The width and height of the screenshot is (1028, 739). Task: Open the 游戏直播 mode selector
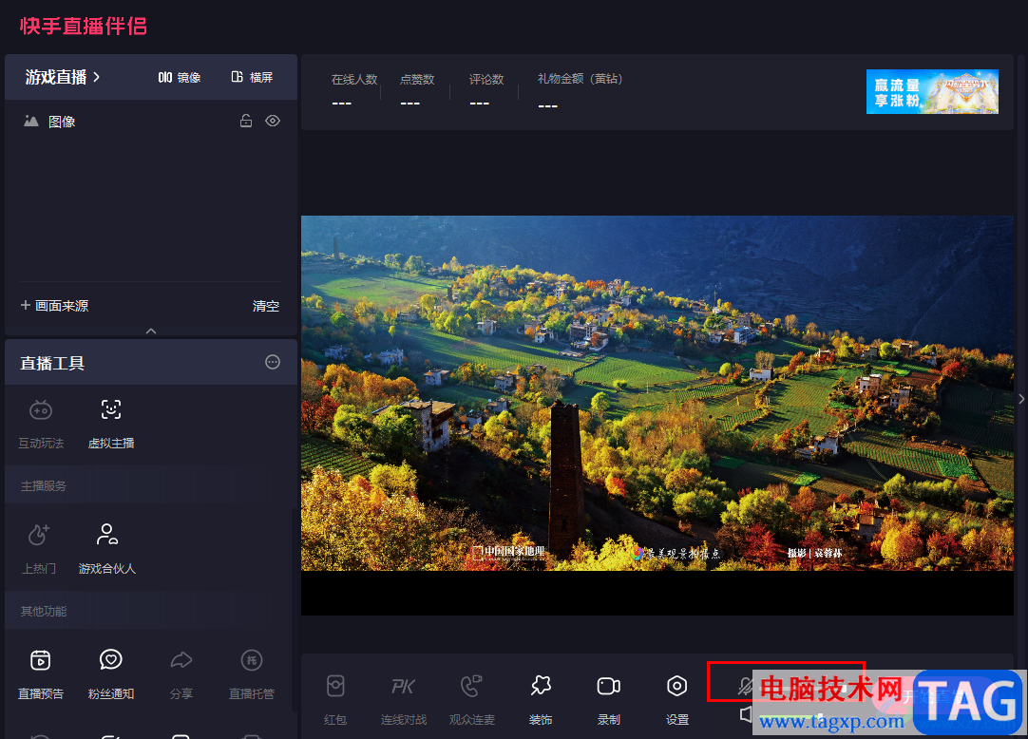point(63,77)
